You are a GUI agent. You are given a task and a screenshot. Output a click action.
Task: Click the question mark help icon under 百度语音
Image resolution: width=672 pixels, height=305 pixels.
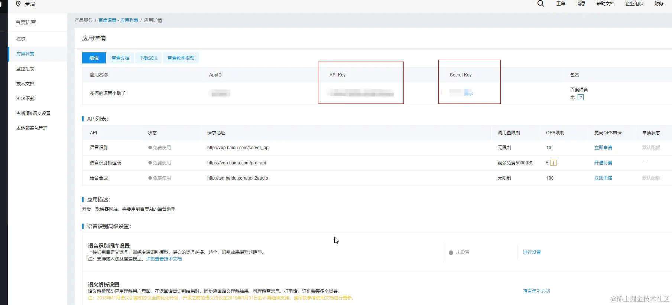581,97
